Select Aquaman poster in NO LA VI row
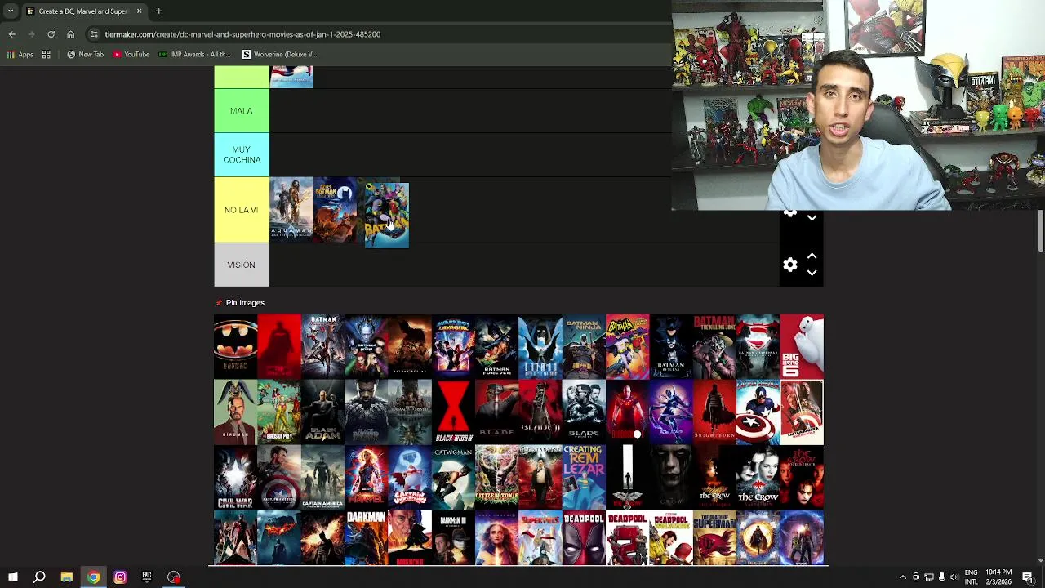Viewport: 1045px width, 588px height. coord(291,210)
